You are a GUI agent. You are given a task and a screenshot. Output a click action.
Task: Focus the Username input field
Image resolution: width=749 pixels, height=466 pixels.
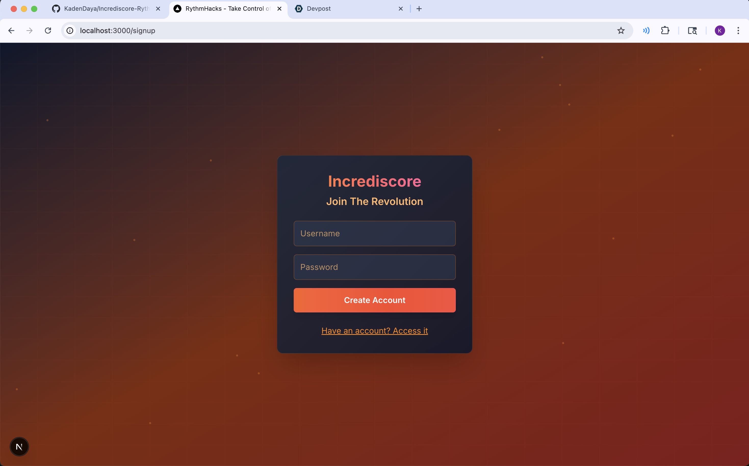click(x=374, y=233)
